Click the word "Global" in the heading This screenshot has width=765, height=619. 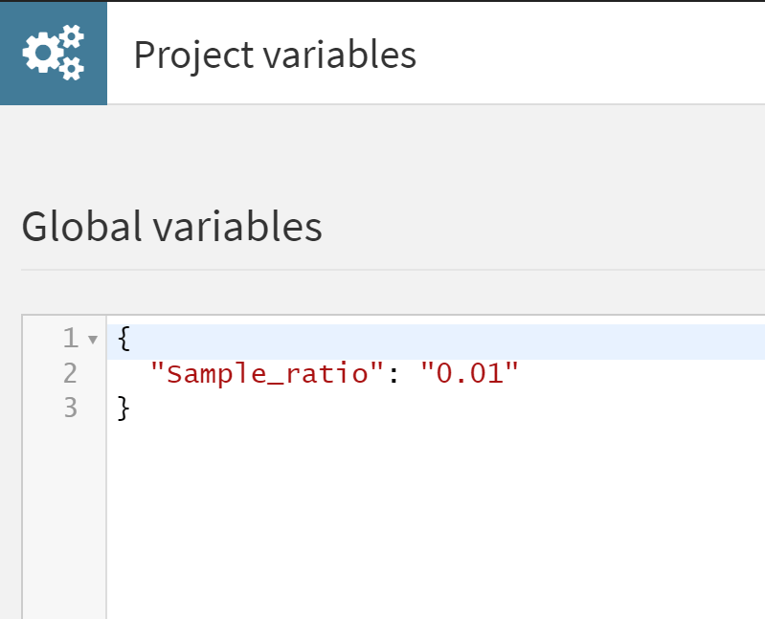[81, 228]
